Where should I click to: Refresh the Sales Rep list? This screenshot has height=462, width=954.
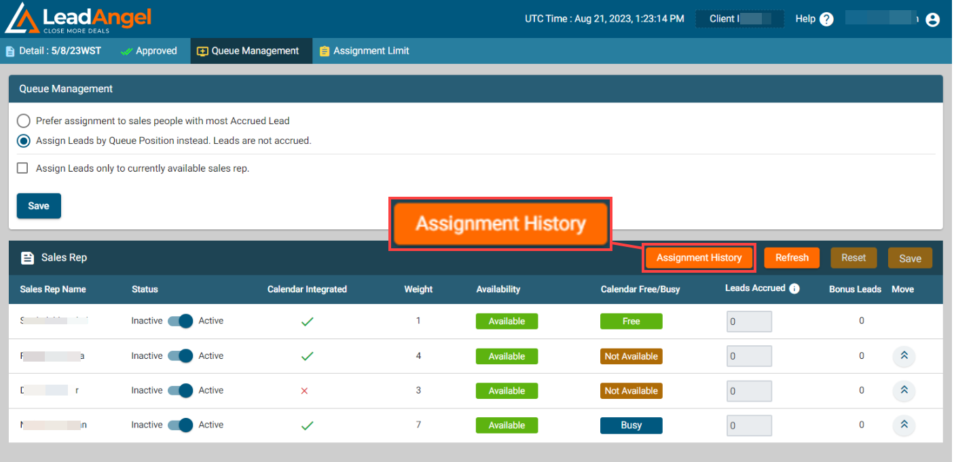pos(792,258)
